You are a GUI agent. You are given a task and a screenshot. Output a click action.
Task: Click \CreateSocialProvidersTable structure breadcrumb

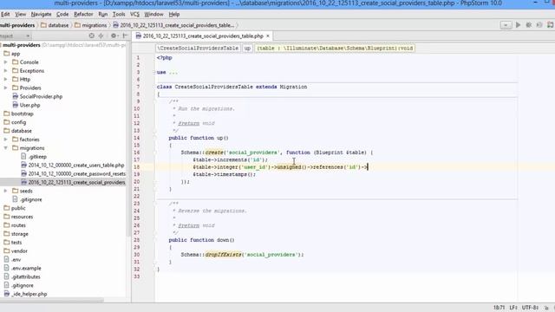(x=198, y=49)
